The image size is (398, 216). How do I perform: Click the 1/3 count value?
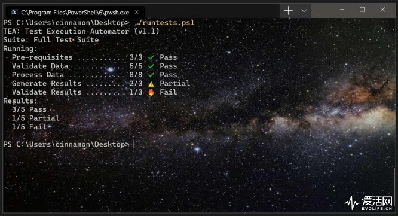coord(136,92)
